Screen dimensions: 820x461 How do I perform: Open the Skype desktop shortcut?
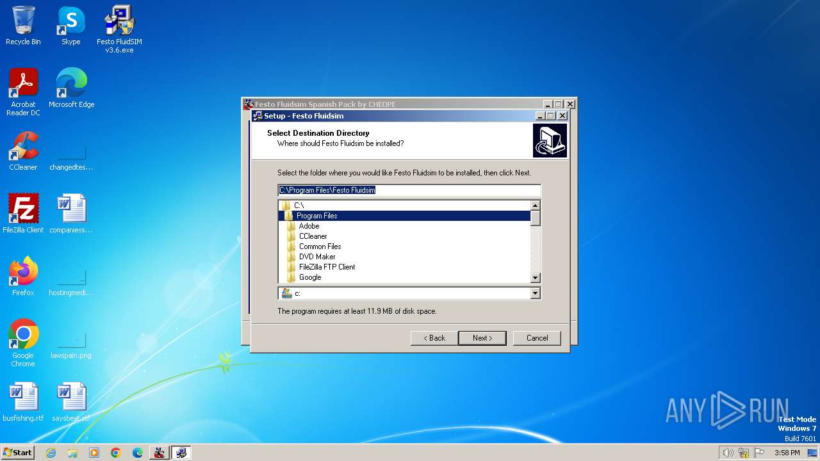(x=71, y=26)
